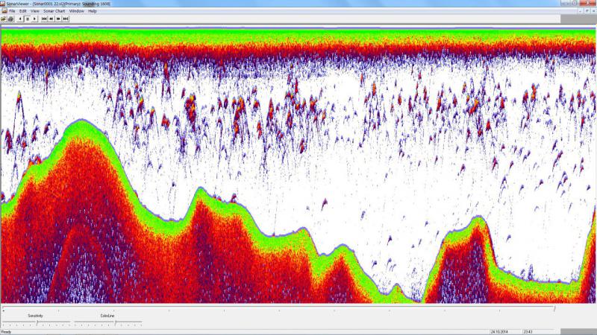The height and width of the screenshot is (335, 597).
Task: Open the Window menu
Action: point(76,11)
